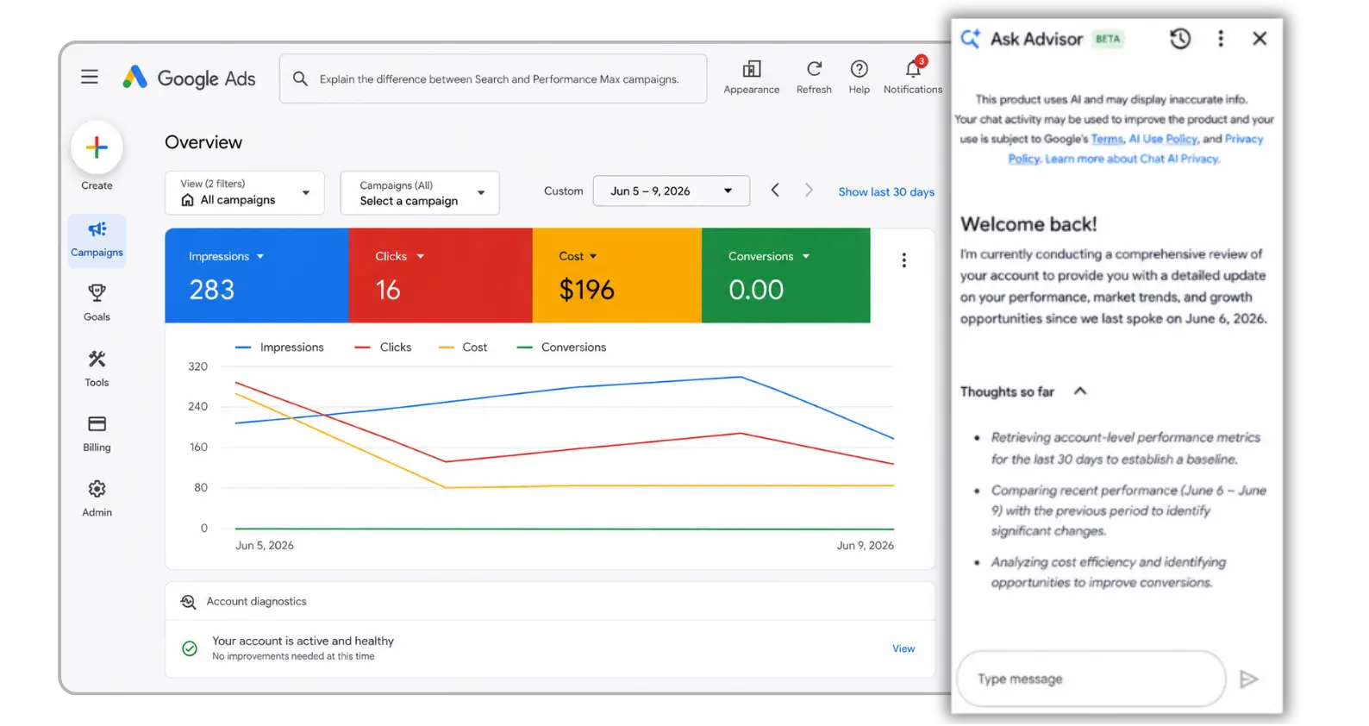
Task: Go to the next date range
Action: [809, 191]
